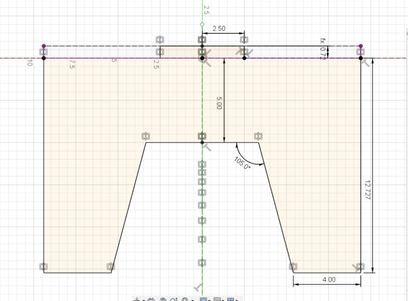
Task: Select perpendicular glyph at bottom of green axis
Action: pyautogui.click(x=198, y=288)
